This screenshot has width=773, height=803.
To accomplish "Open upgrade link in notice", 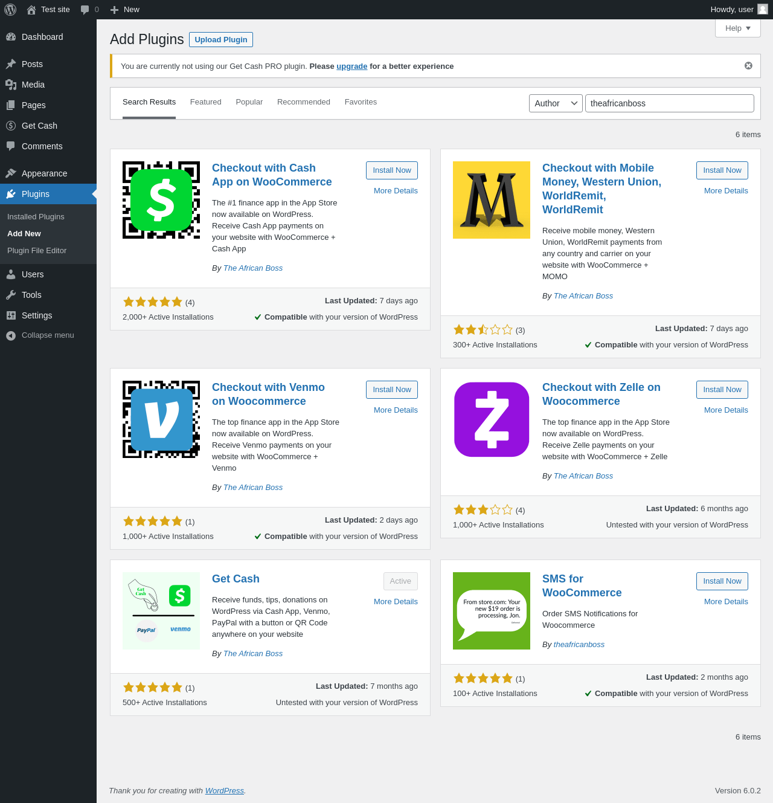I will [x=352, y=66].
